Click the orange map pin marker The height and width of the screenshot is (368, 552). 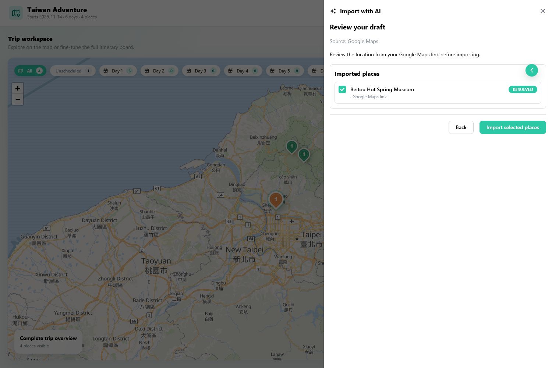click(x=276, y=200)
